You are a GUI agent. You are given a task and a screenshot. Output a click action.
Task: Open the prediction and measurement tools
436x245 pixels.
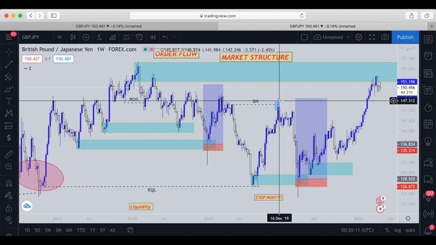9,125
